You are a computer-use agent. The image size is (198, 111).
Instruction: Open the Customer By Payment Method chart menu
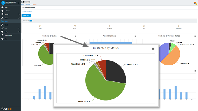(x=195, y=36)
